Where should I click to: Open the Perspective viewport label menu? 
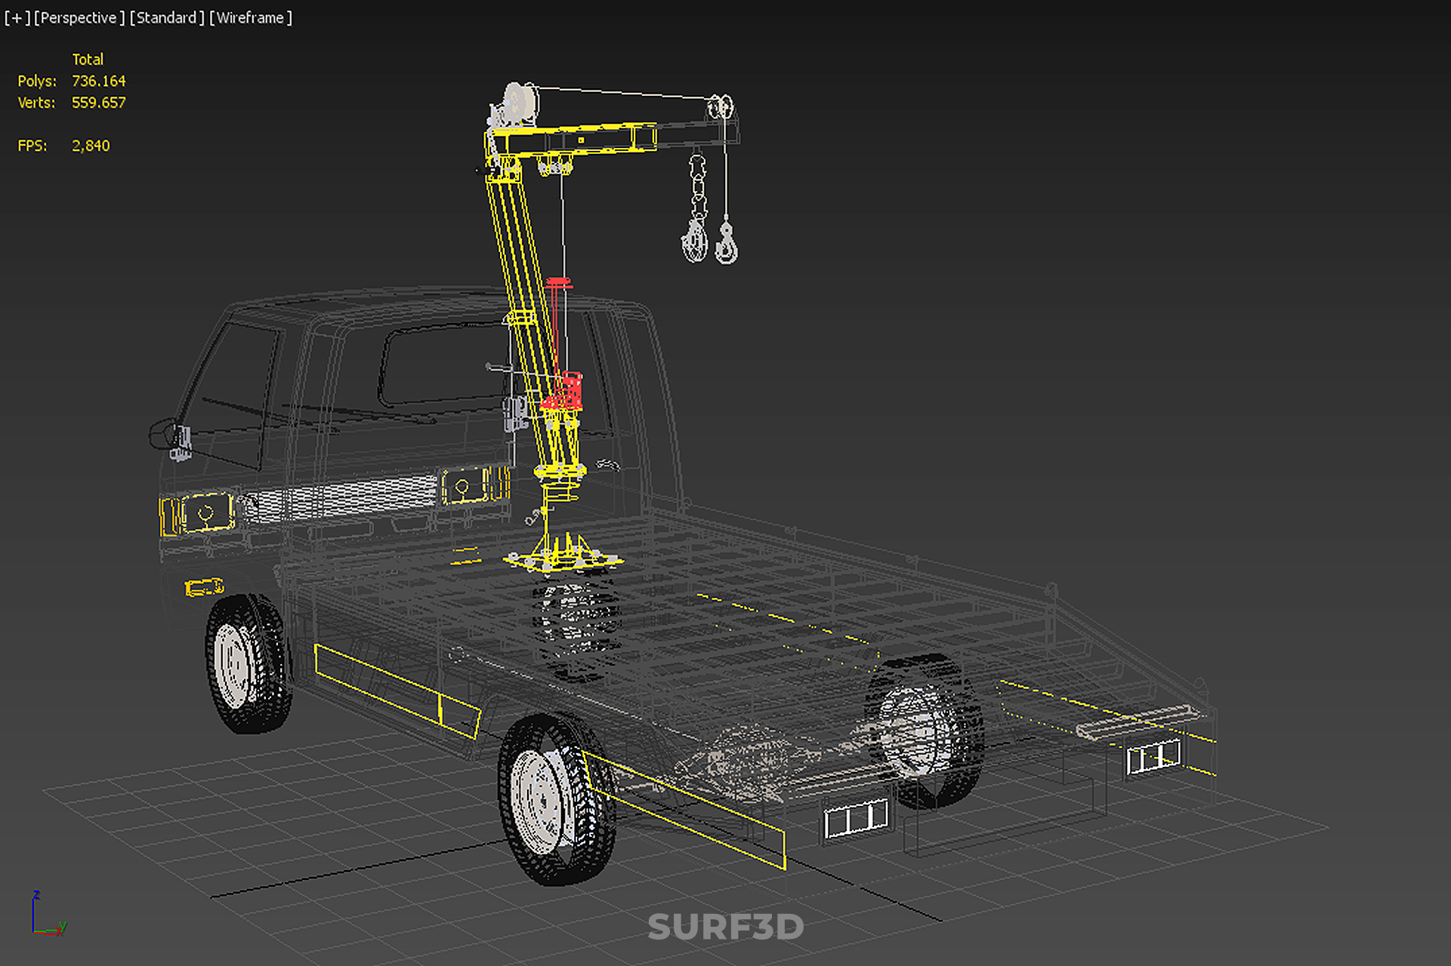point(79,17)
